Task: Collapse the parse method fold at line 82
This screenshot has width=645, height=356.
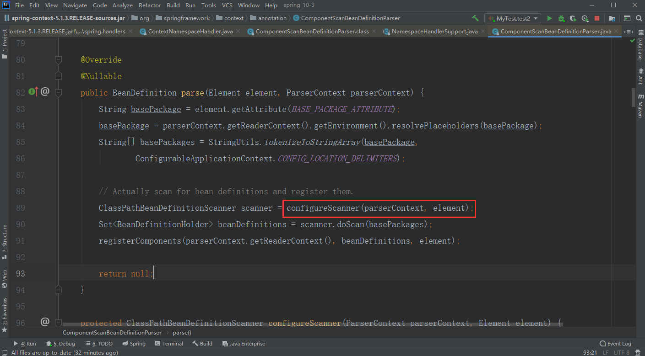Action: 58,92
